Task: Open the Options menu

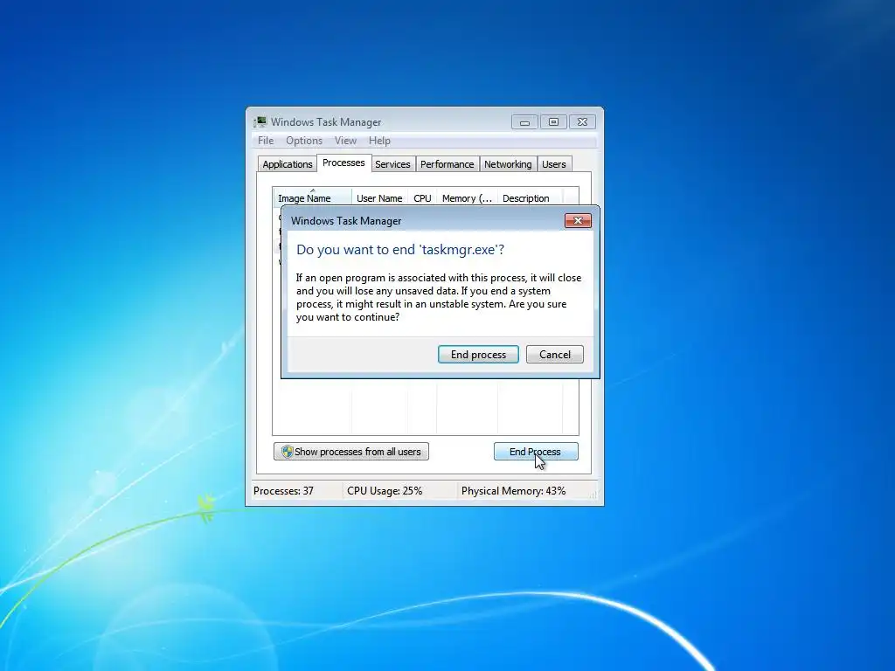Action: pyautogui.click(x=304, y=141)
